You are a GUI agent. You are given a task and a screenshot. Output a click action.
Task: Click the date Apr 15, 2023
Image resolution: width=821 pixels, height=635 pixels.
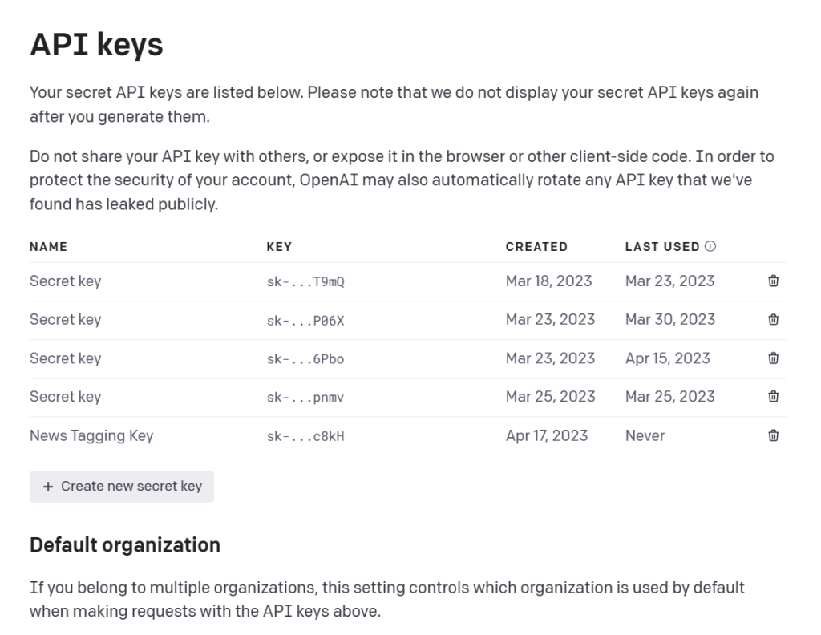coord(668,358)
